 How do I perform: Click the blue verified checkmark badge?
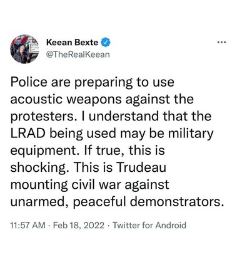tap(106, 43)
